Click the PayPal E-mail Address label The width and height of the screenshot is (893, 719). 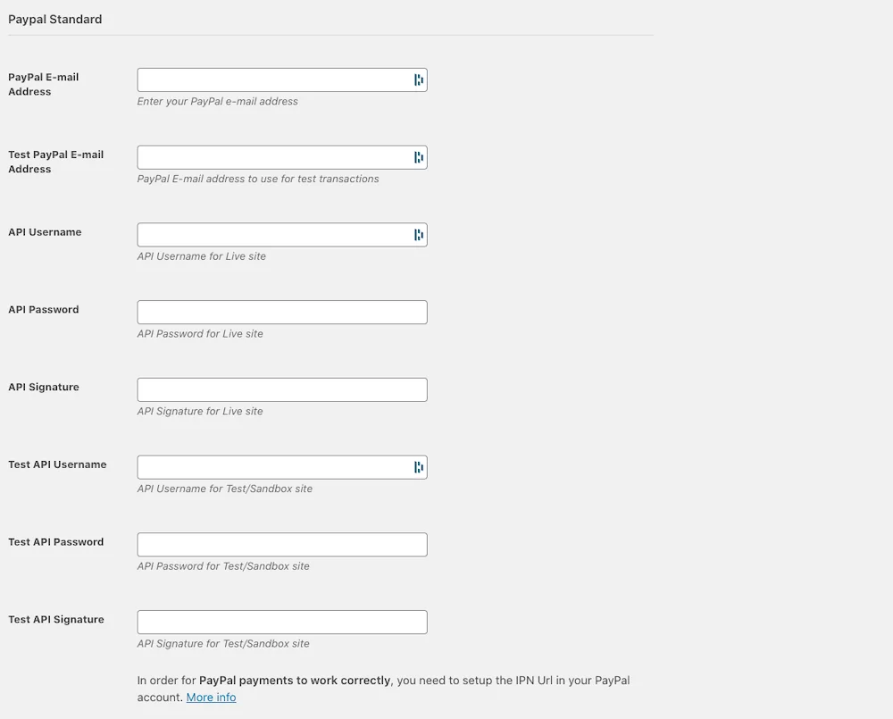(43, 84)
